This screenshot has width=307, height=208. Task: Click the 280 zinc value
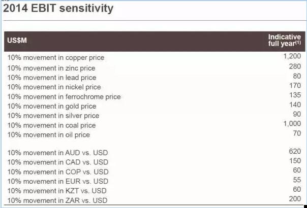295,66
